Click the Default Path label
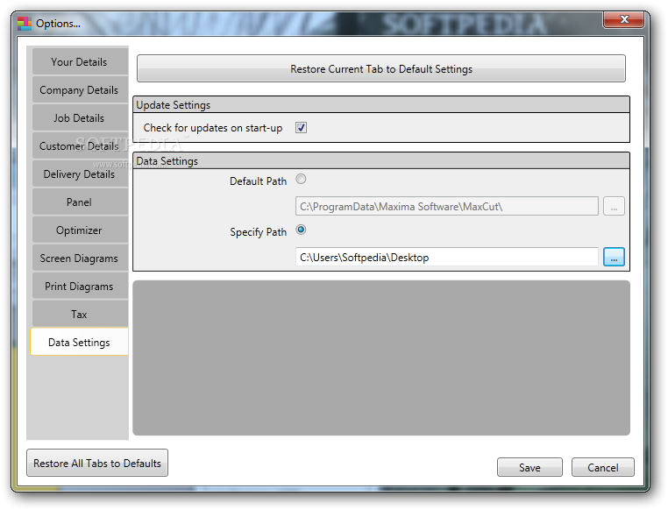668x510 pixels. (x=258, y=181)
